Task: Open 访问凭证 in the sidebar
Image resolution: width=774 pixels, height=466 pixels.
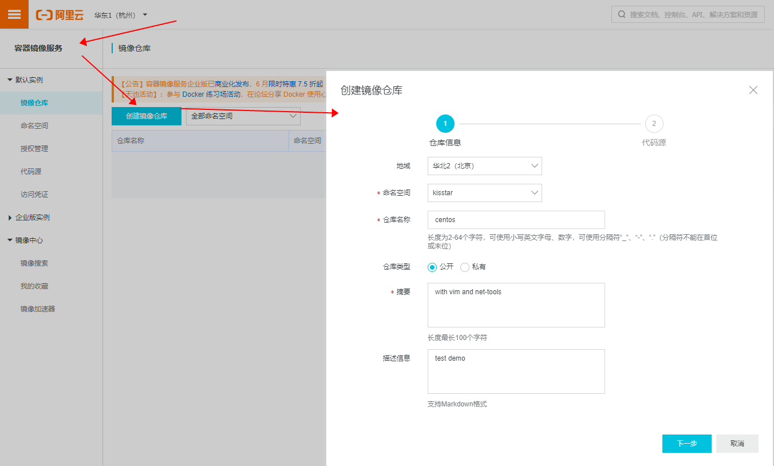Action: click(x=34, y=195)
